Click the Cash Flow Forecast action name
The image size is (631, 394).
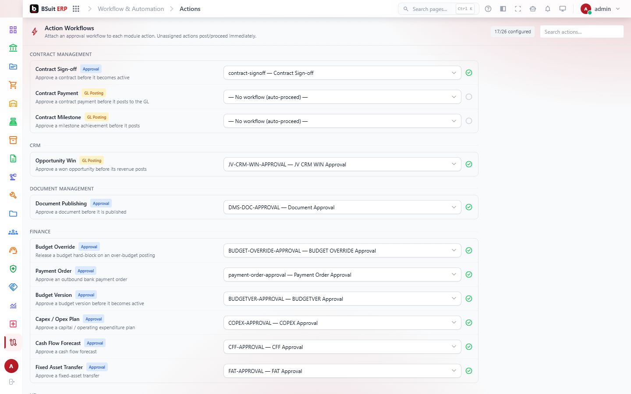click(58, 343)
